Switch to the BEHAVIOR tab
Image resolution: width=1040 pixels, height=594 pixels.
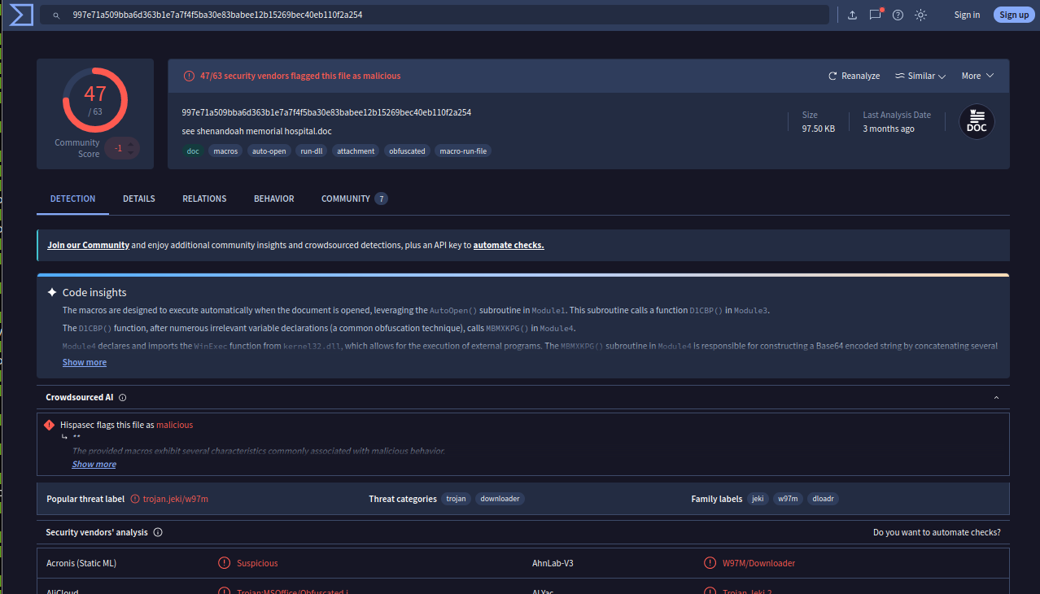click(x=274, y=199)
